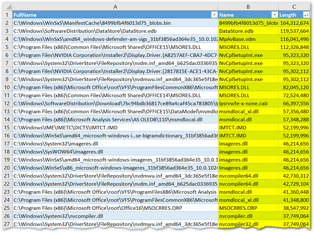
Task: Select OFFICE15\MSORES.DLL path cell
Action: 115,47
